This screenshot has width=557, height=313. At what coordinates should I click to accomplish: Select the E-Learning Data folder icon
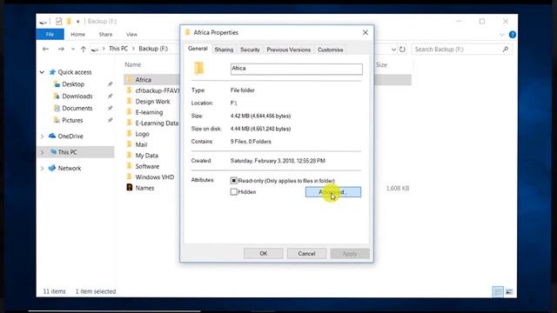tap(130, 123)
